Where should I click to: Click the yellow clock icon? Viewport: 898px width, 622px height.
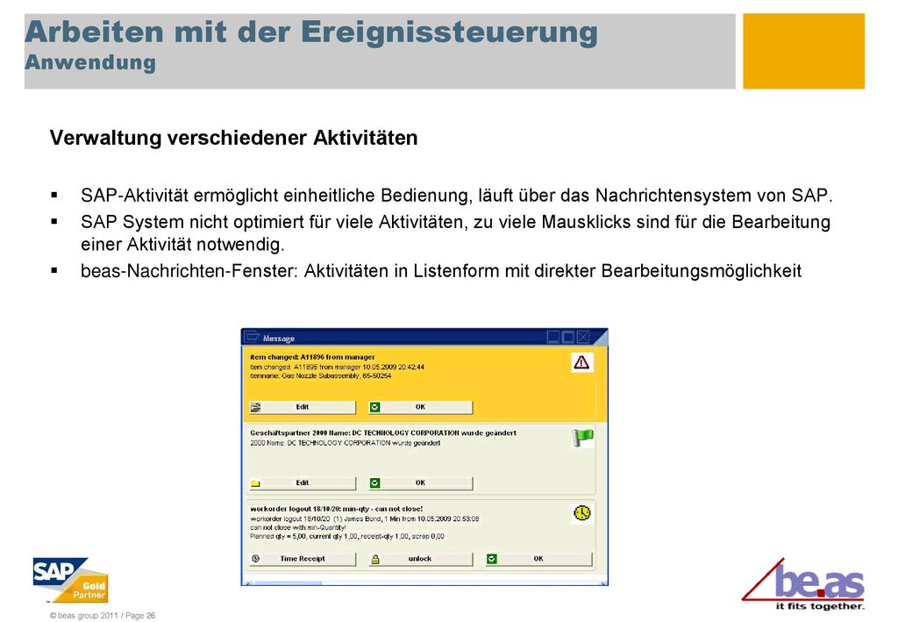pos(582,512)
